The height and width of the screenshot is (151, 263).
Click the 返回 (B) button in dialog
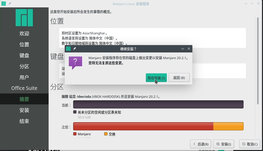pyautogui.click(x=179, y=78)
